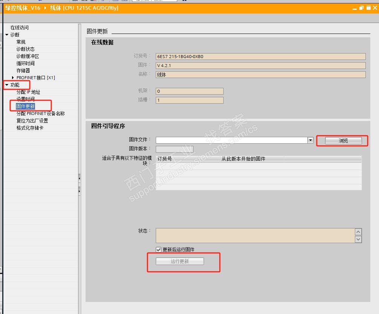
Task: Click 绿控线体_V16 breadcrumb
Action: 23,8
